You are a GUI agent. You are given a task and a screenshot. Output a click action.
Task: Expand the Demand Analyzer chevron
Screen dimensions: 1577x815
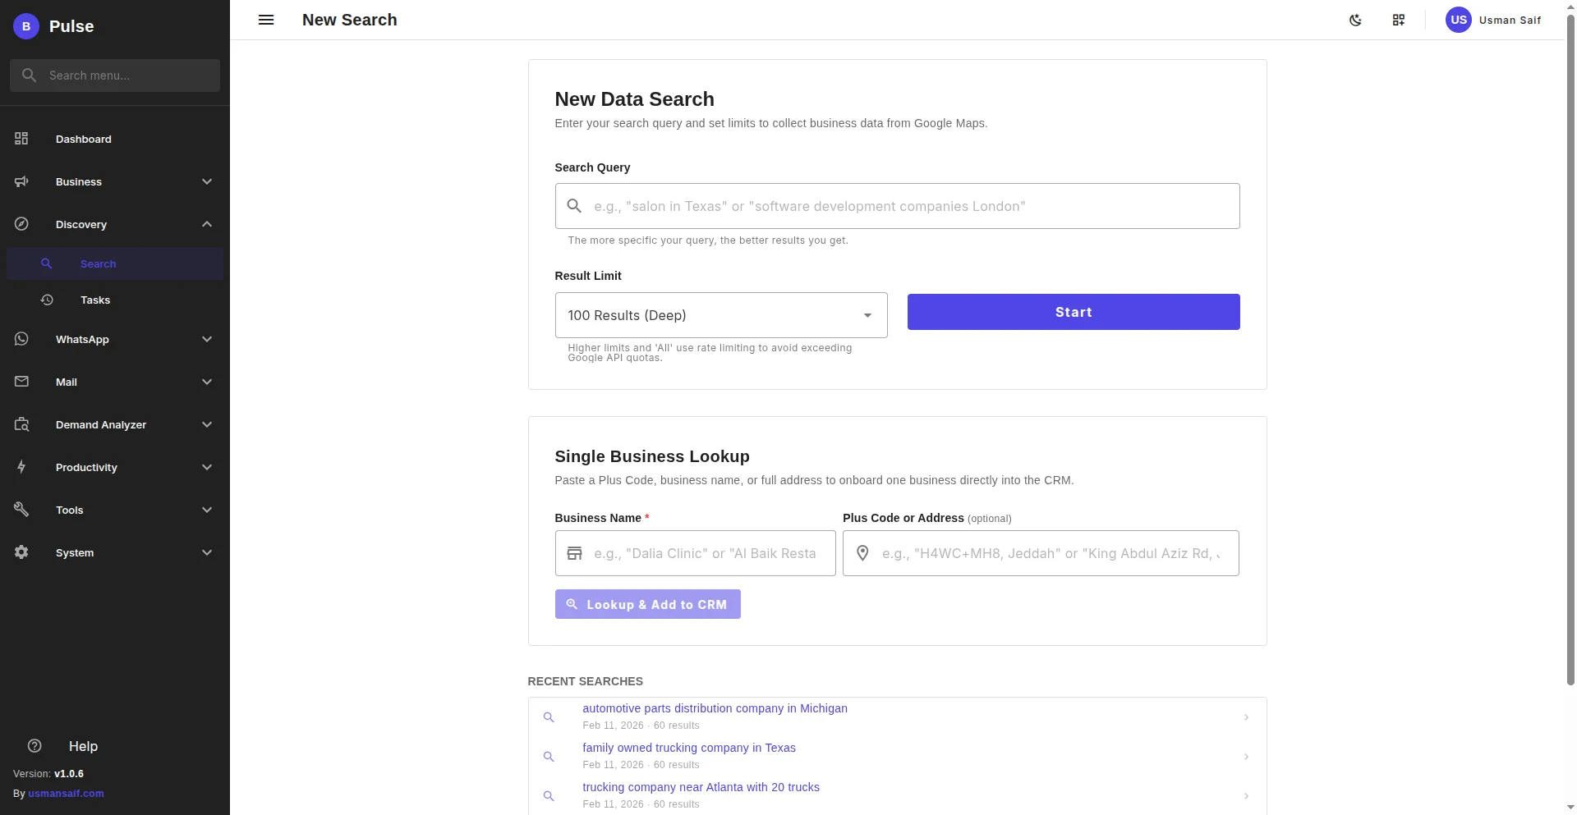[207, 424]
